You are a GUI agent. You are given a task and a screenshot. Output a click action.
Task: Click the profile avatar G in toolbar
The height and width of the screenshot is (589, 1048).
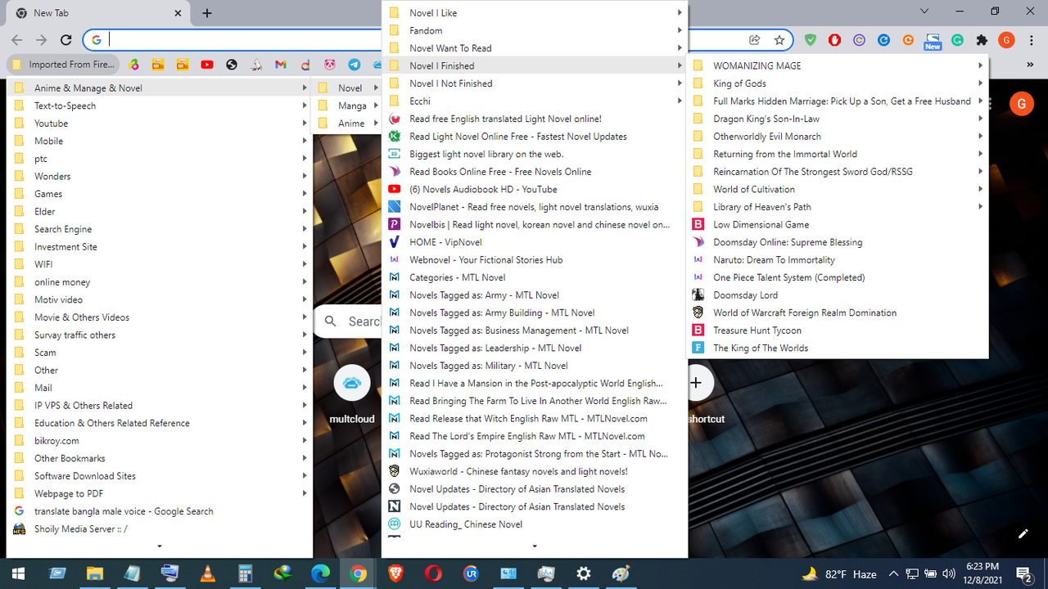click(1006, 39)
